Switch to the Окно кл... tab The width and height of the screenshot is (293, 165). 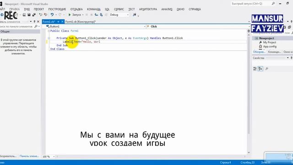[288, 52]
